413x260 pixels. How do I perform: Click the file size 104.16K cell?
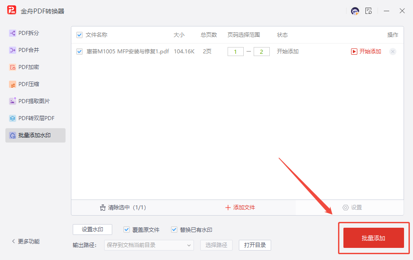[184, 52]
